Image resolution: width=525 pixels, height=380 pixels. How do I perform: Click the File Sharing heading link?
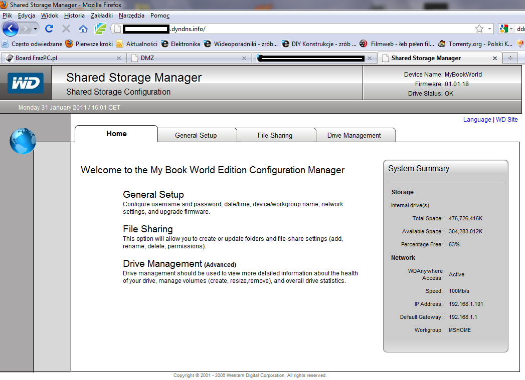(147, 229)
